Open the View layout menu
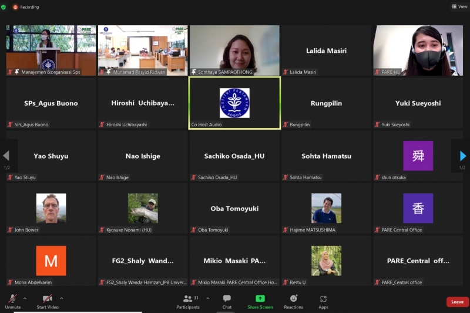This screenshot has height=313, width=470. coord(459,7)
